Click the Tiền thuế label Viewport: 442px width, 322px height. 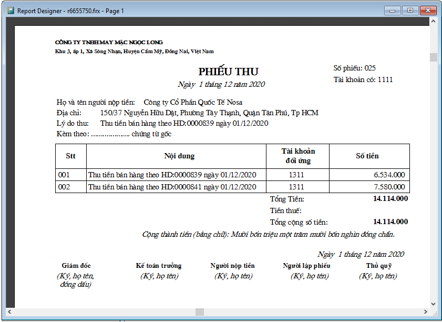[285, 210]
